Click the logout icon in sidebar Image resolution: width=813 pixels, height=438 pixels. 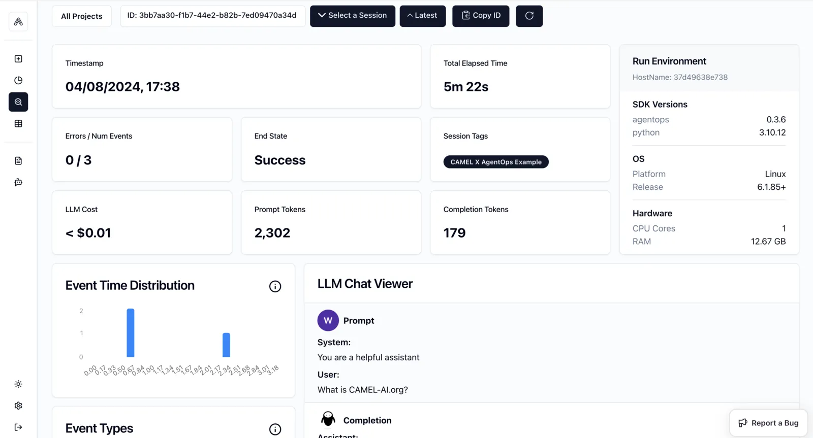(x=18, y=427)
